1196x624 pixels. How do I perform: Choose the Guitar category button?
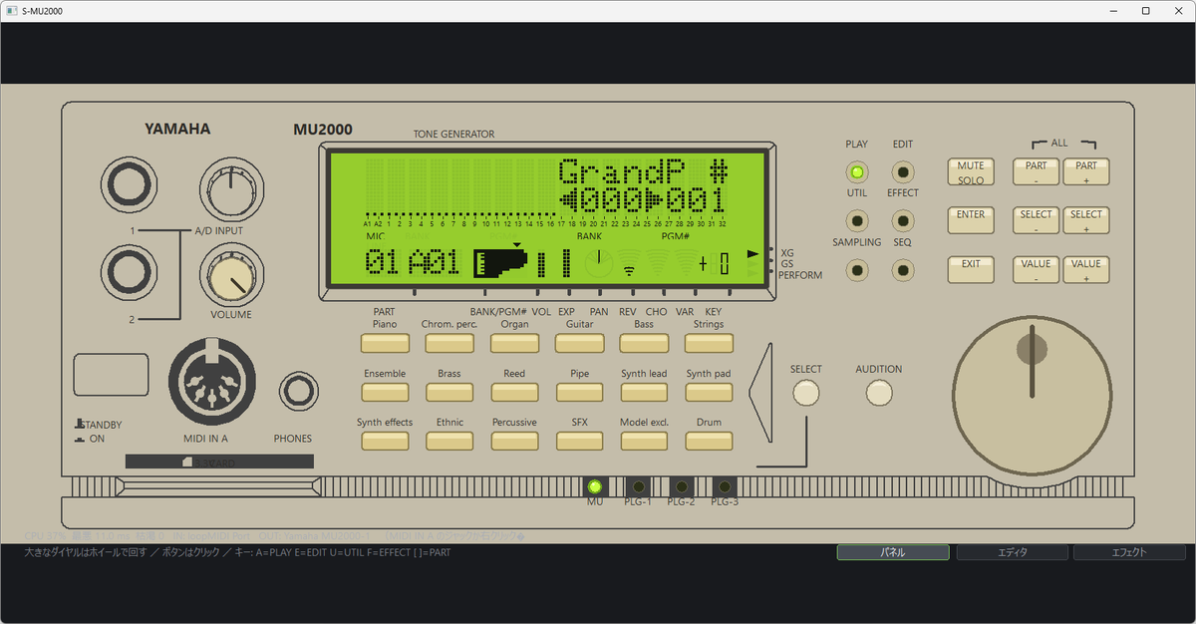click(x=579, y=343)
